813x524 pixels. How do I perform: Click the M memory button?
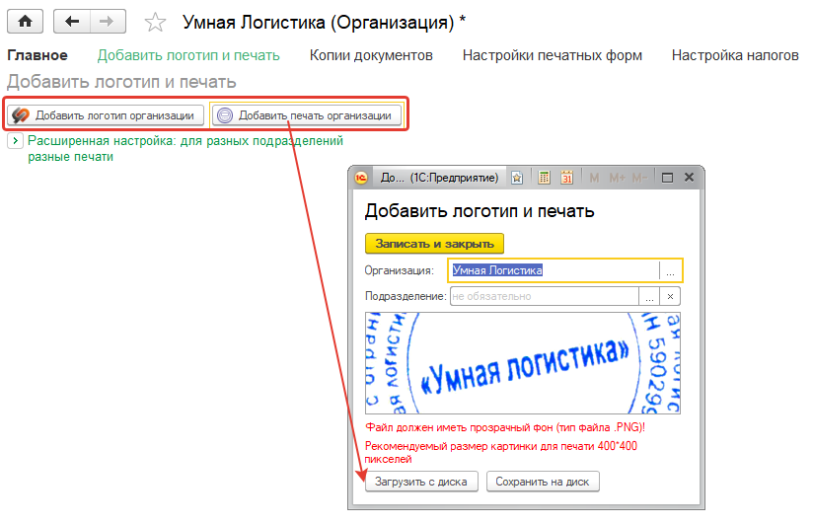[x=594, y=178]
